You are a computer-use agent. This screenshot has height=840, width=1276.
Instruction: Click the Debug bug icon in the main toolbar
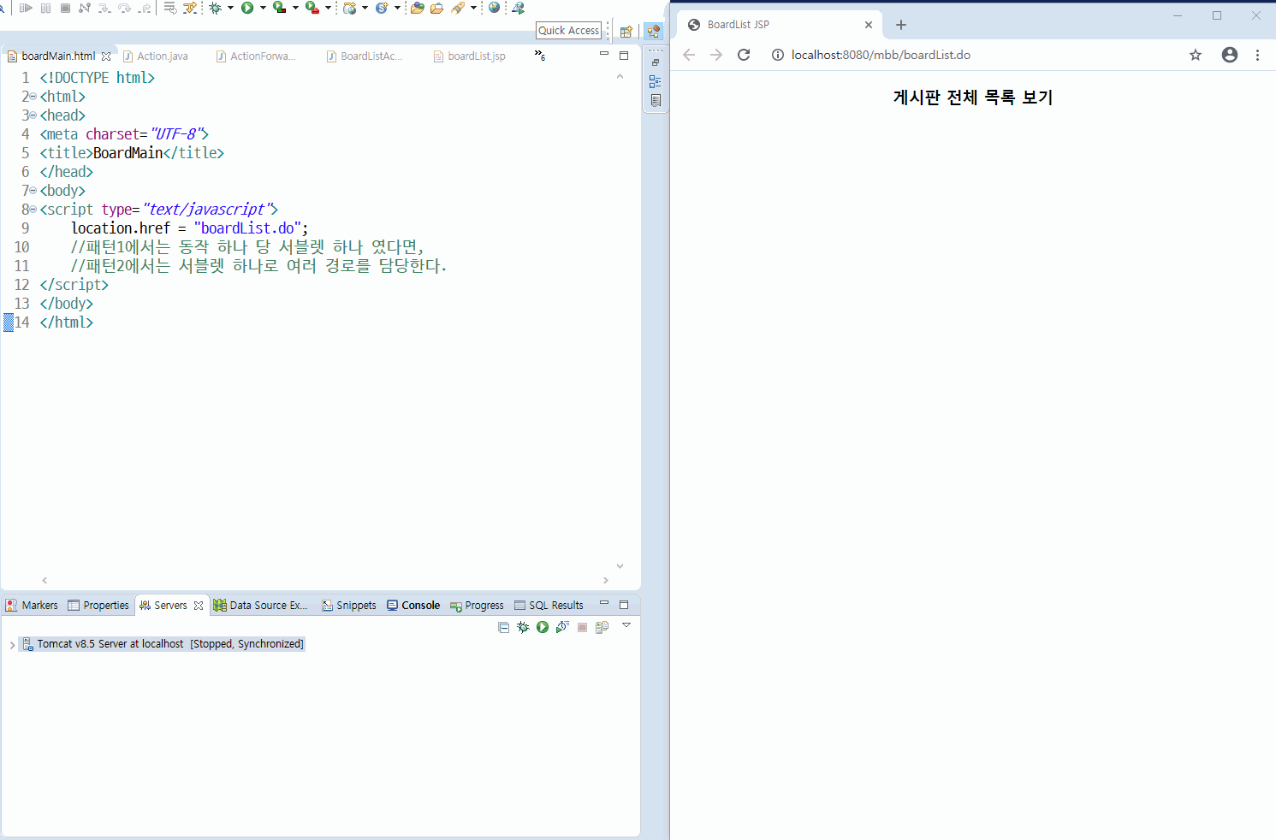click(215, 8)
